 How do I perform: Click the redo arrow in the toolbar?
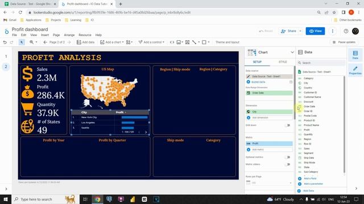(11, 42)
